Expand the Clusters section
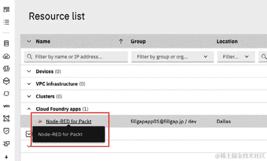Viewport: 267px width, 161px height. [29, 96]
